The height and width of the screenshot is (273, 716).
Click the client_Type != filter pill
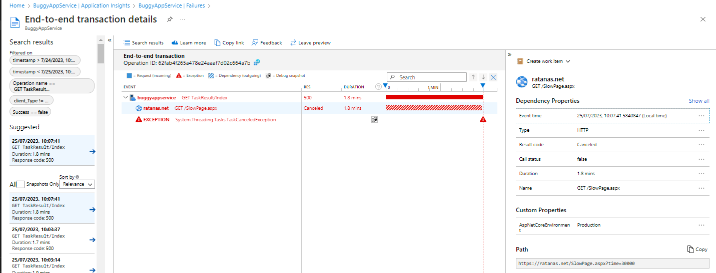[x=32, y=100]
